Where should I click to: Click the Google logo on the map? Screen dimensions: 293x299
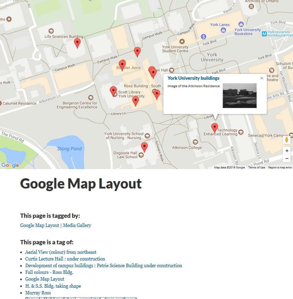click(10, 165)
